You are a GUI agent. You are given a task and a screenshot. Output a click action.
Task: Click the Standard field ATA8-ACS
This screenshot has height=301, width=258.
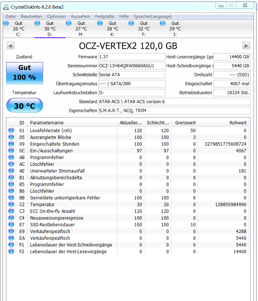(x=174, y=102)
